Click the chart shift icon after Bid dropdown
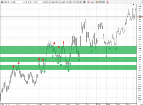143x105 pixels. (x=46, y=2)
